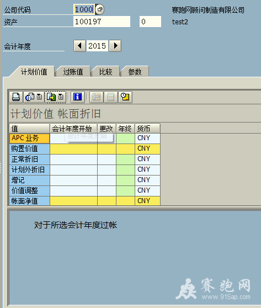Click the print icon in the toolbar

tap(16, 97)
